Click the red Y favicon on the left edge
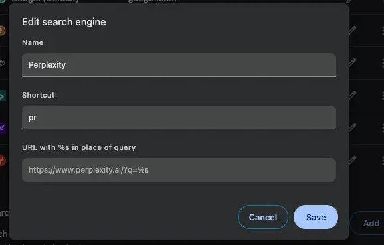The width and height of the screenshot is (384, 245). tap(2, 161)
